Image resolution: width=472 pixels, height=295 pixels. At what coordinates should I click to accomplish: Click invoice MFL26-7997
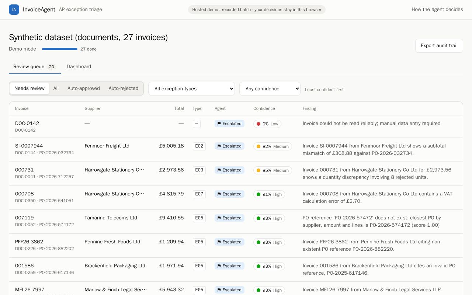point(30,290)
